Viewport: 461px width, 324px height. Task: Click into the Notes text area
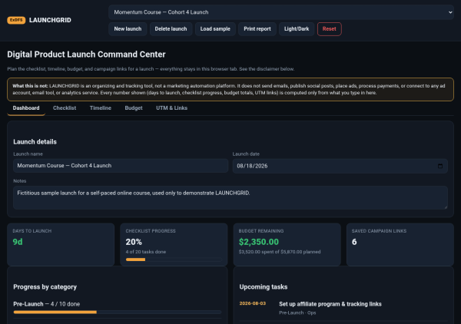pyautogui.click(x=230, y=197)
